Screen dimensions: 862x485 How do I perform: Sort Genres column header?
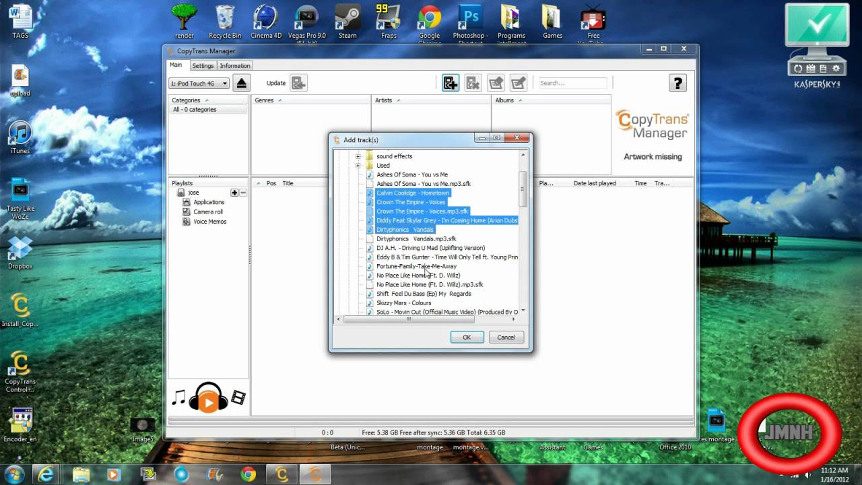[310, 100]
